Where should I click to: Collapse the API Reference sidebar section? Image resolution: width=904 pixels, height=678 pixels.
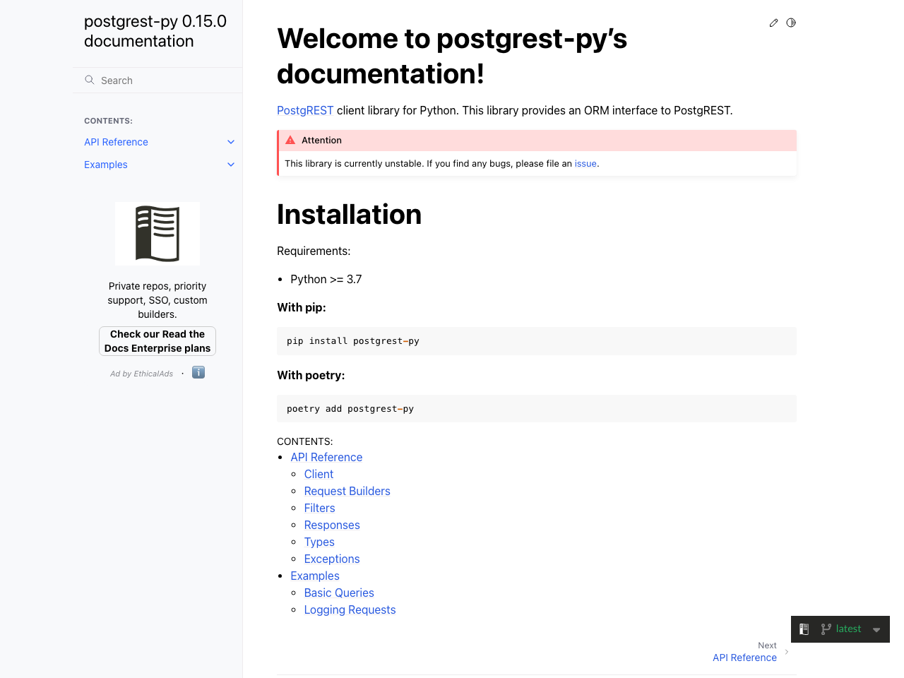coord(230,141)
